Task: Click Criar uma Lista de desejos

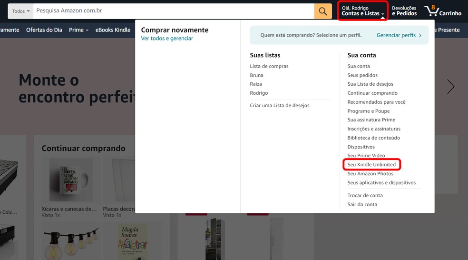Action: click(x=279, y=106)
